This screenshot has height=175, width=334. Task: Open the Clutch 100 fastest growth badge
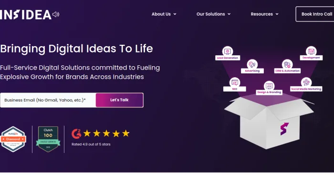[x=48, y=139]
